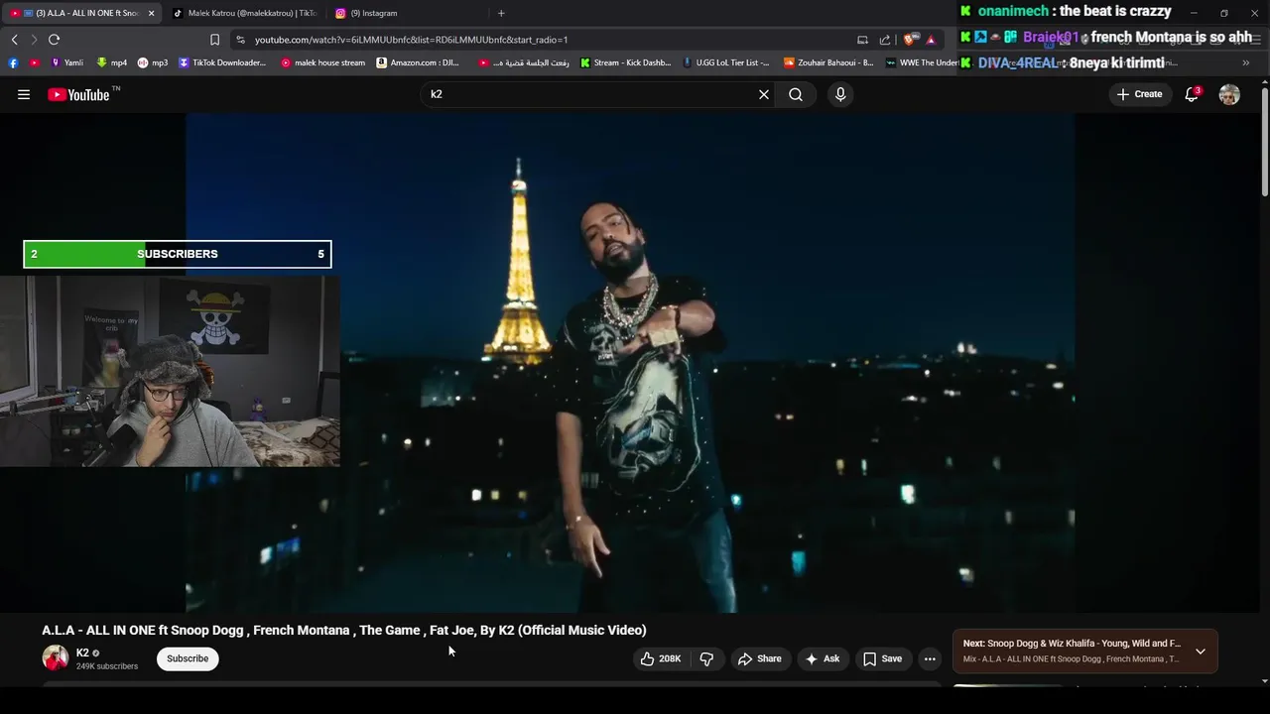Start voice search with microphone icon
The width and height of the screenshot is (1270, 714).
pyautogui.click(x=840, y=94)
